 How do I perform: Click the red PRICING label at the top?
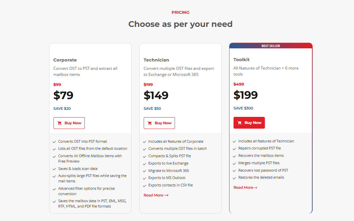pyautogui.click(x=180, y=12)
